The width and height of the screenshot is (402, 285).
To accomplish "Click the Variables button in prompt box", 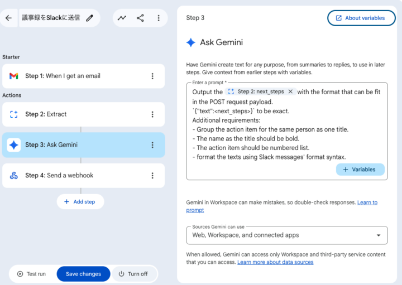I will coord(360,170).
